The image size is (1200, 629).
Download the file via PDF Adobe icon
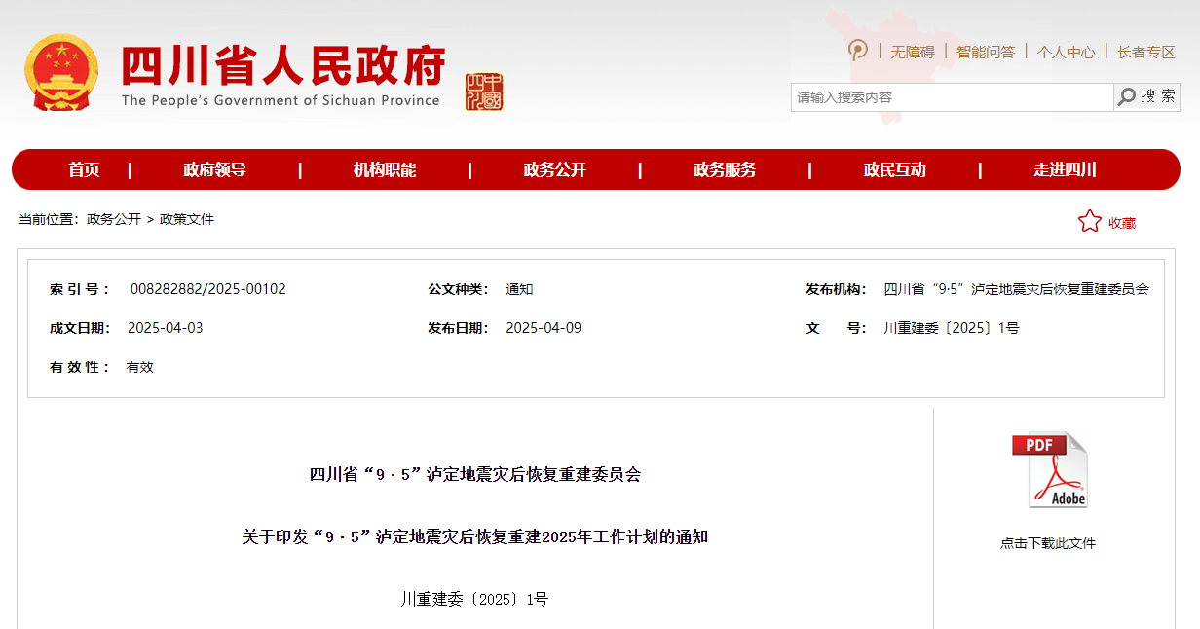[1048, 470]
